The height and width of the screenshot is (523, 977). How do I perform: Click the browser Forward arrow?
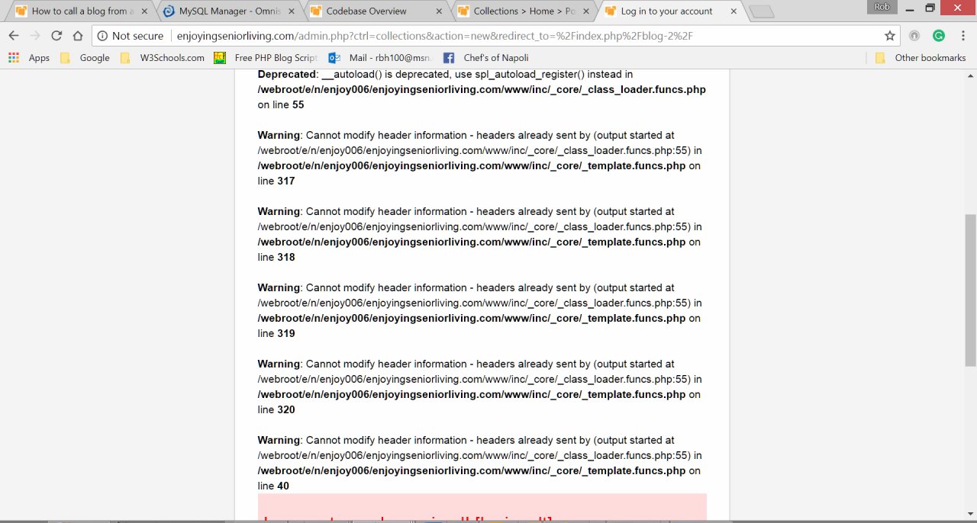pyautogui.click(x=35, y=36)
